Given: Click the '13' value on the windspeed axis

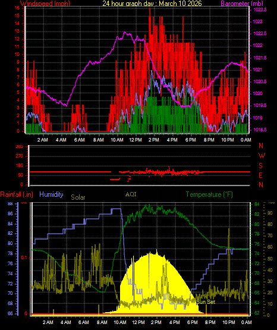Looking at the screenshot, I should pos(17,31).
